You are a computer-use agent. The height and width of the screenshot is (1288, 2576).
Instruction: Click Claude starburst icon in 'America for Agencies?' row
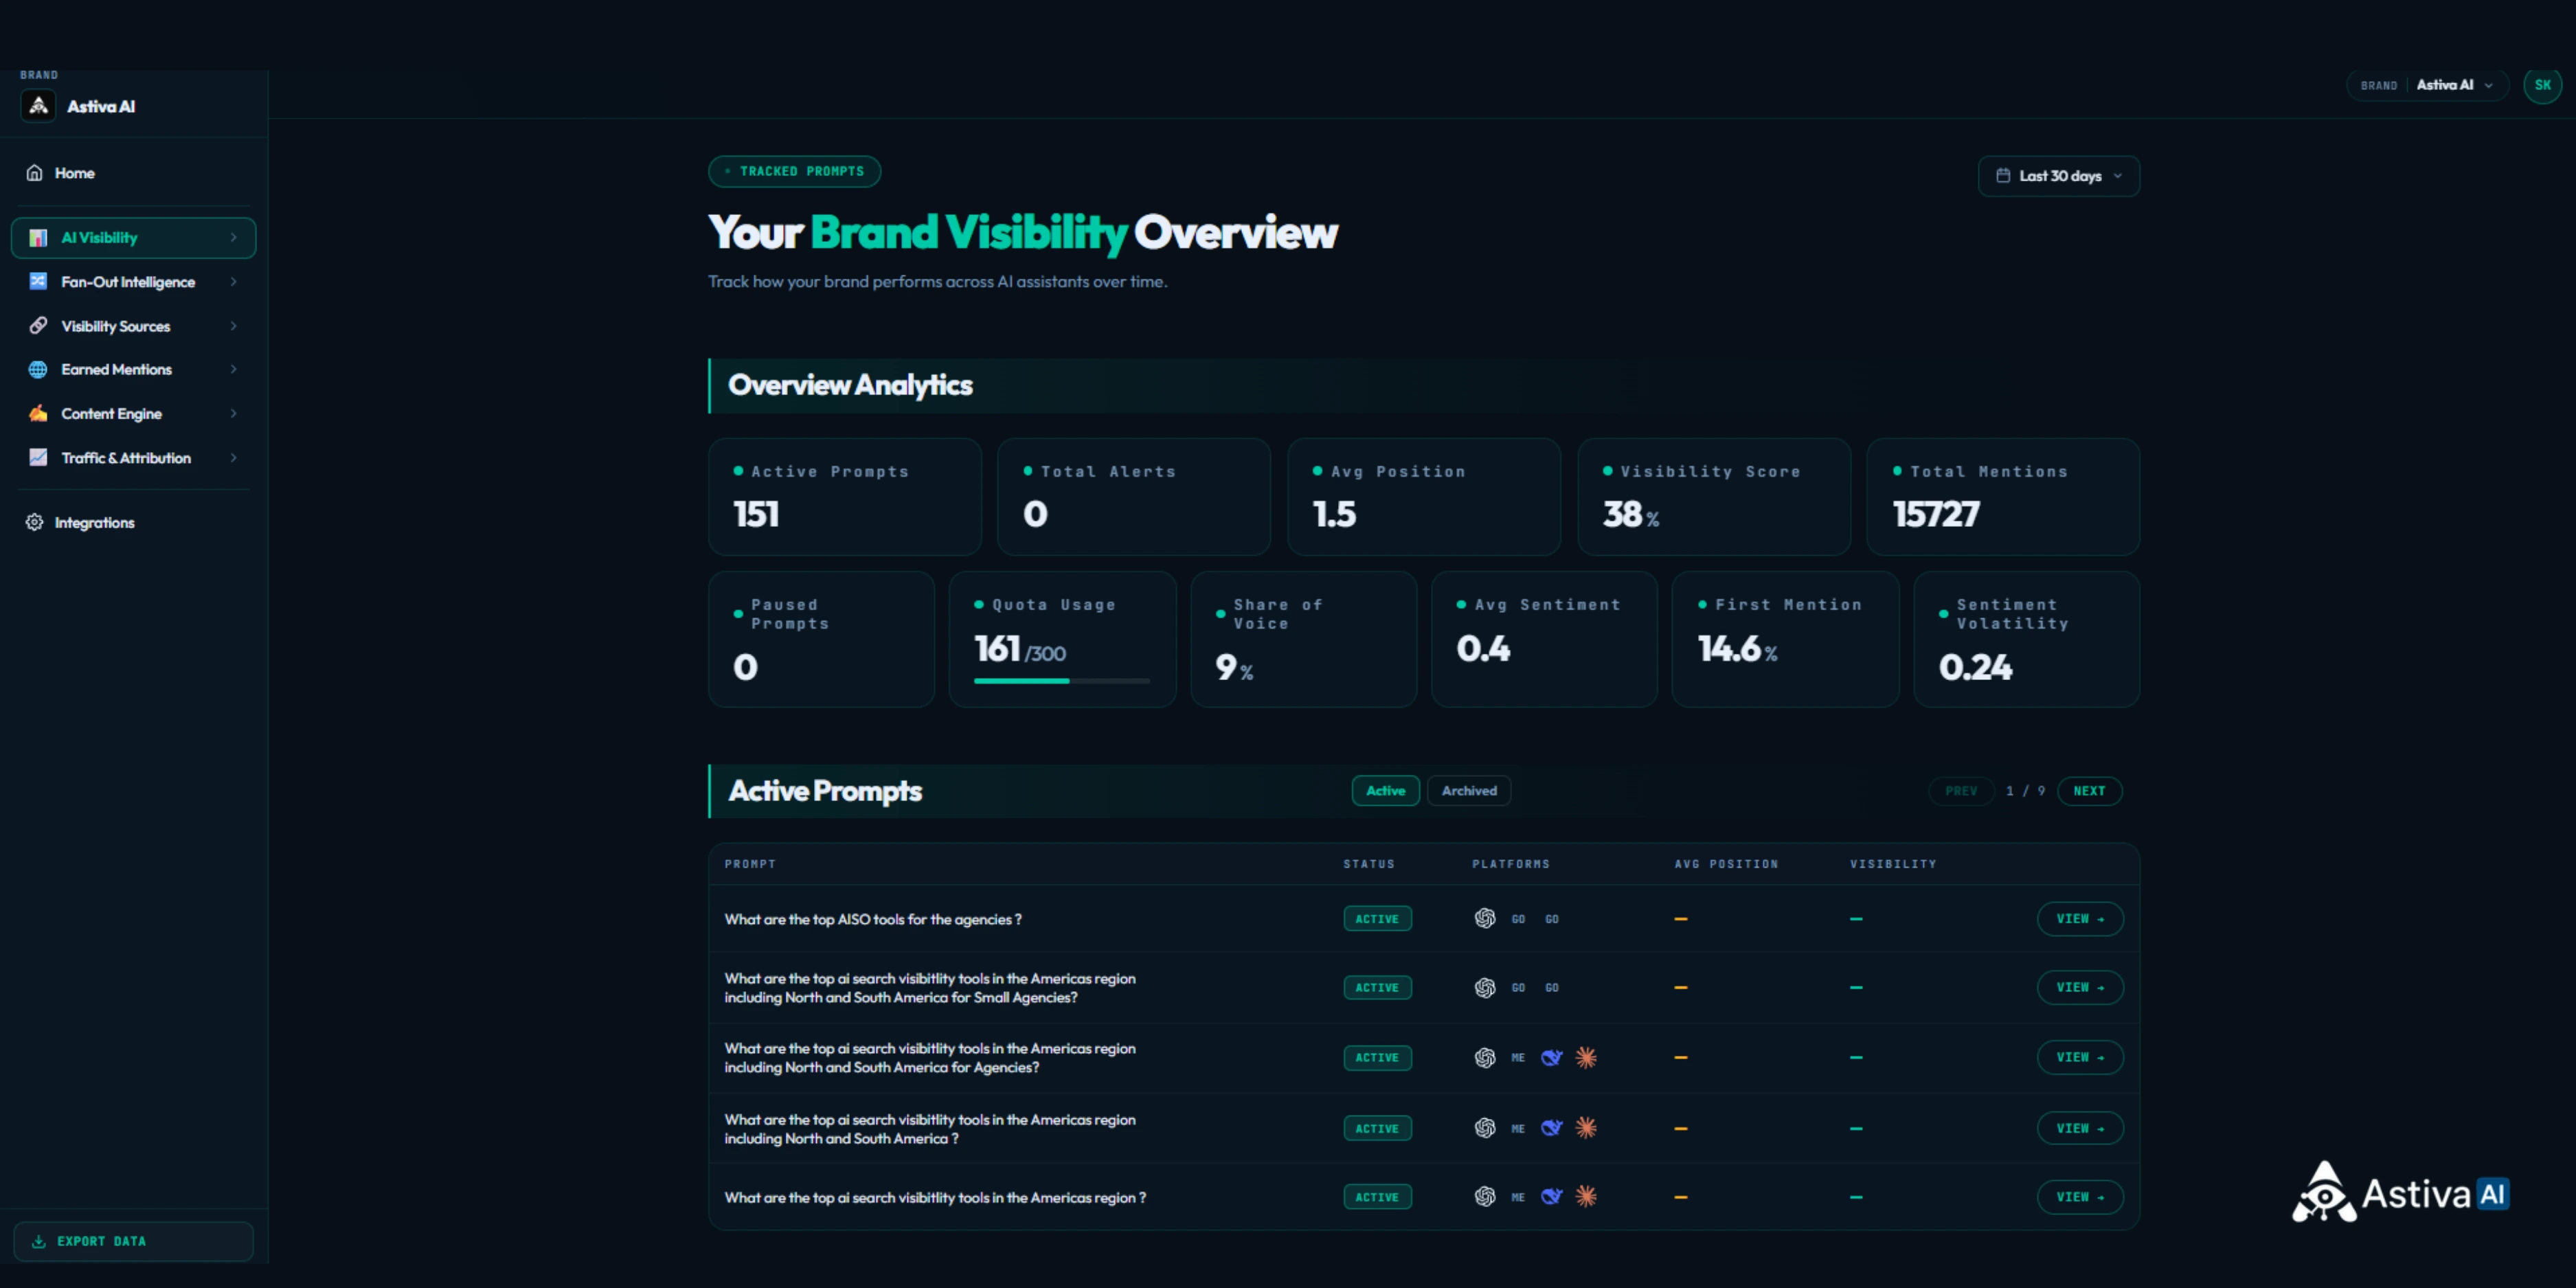pos(1586,1058)
